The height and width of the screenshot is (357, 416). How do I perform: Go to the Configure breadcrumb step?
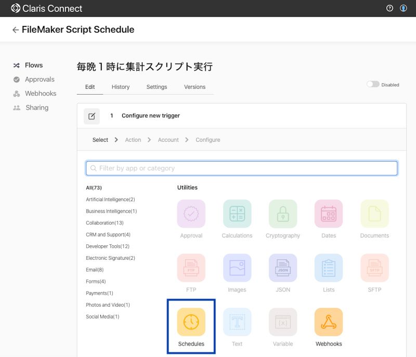[207, 140]
